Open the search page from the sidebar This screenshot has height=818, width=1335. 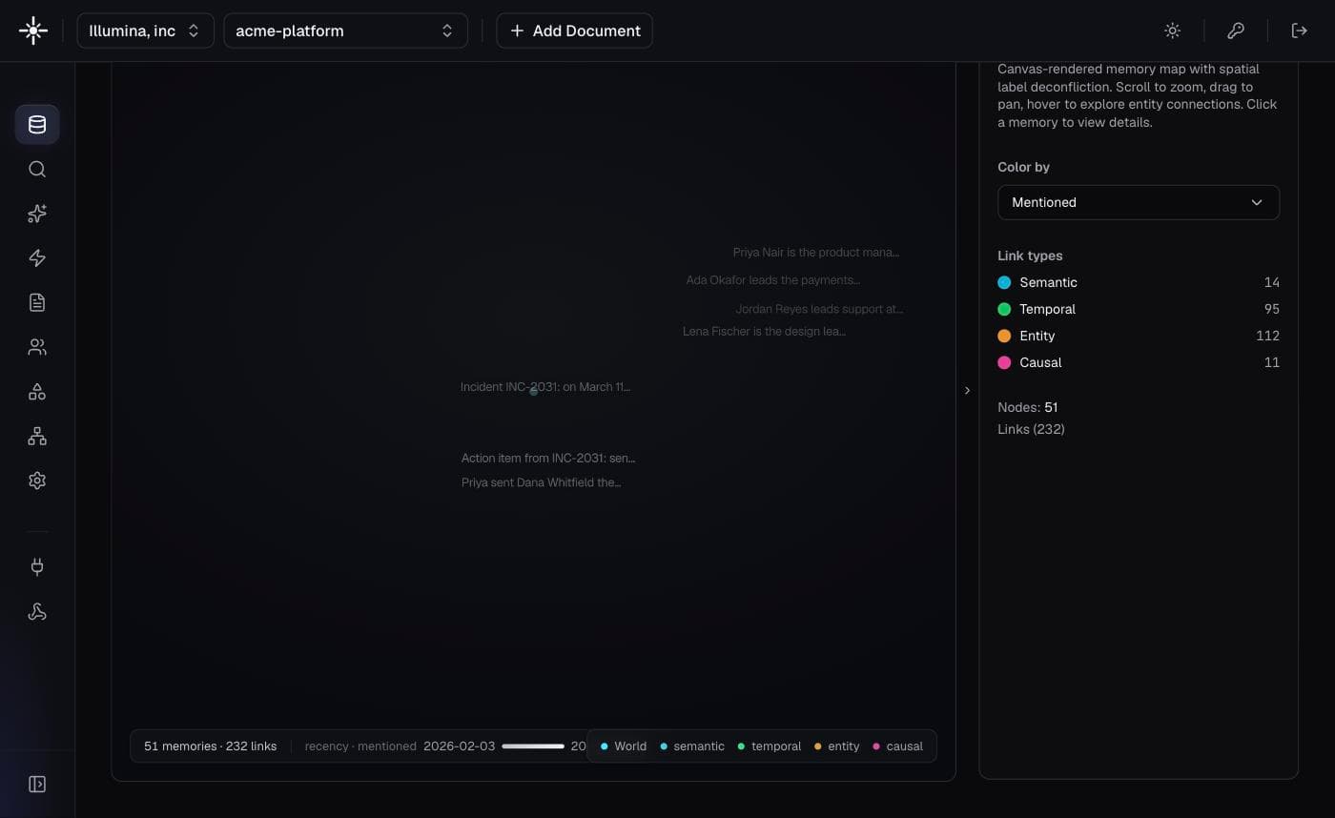[37, 169]
